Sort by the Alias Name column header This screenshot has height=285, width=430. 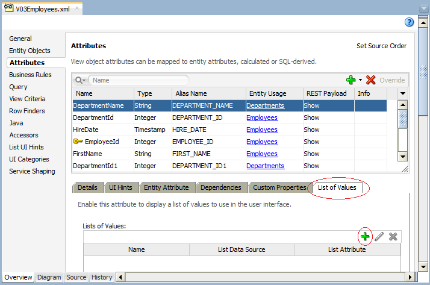[209, 93]
